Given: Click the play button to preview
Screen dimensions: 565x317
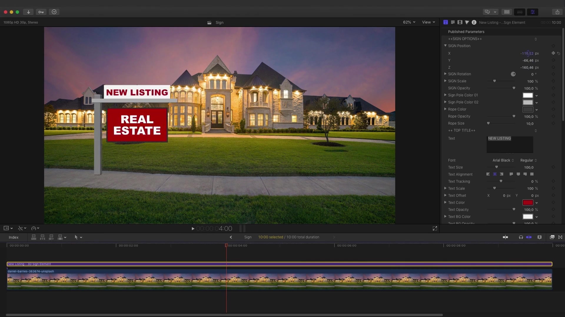Looking at the screenshot, I should [x=192, y=228].
